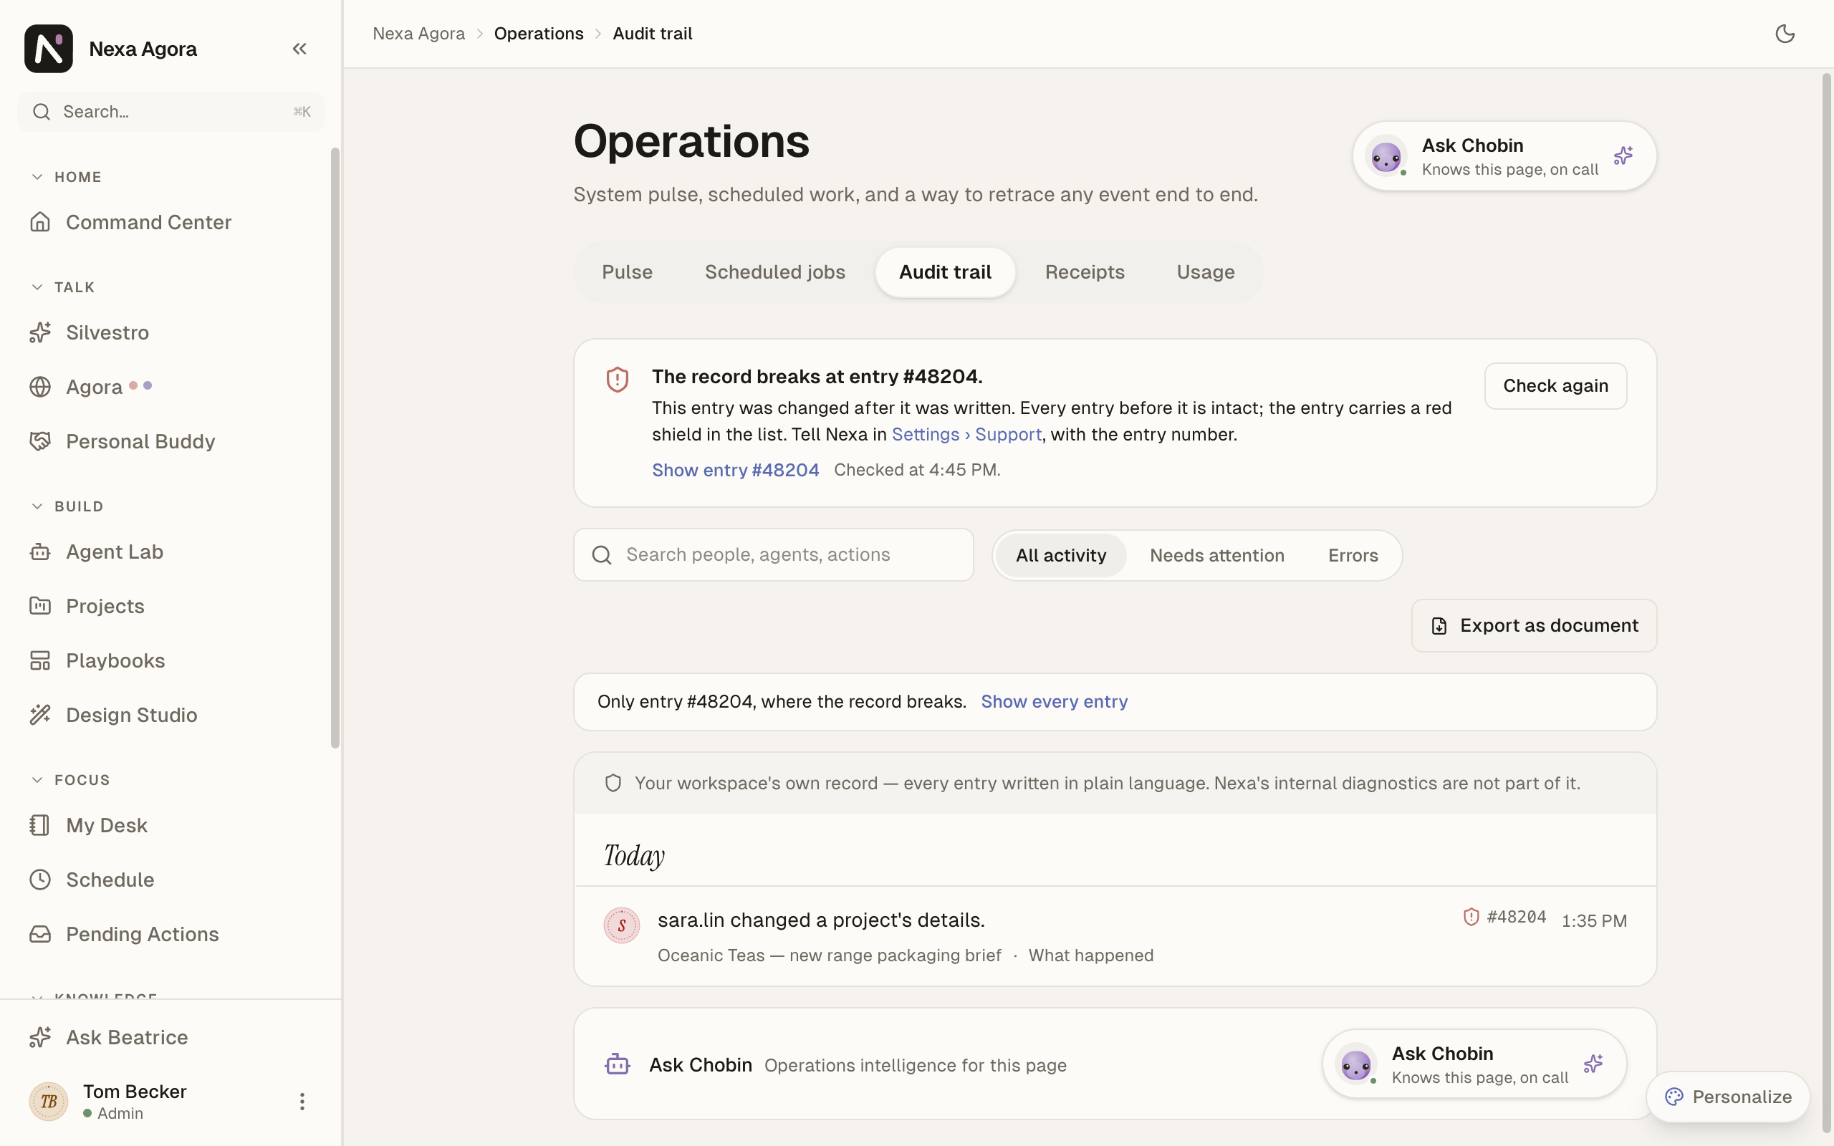Filter by Needs attention

1216,556
